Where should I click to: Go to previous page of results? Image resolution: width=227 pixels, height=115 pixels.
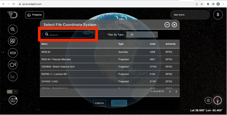coord(170,91)
